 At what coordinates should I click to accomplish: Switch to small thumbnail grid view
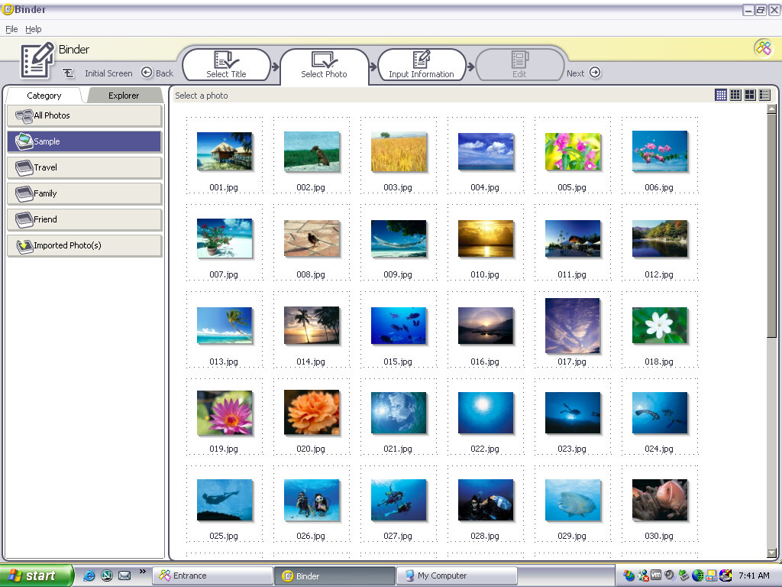pyautogui.click(x=720, y=95)
